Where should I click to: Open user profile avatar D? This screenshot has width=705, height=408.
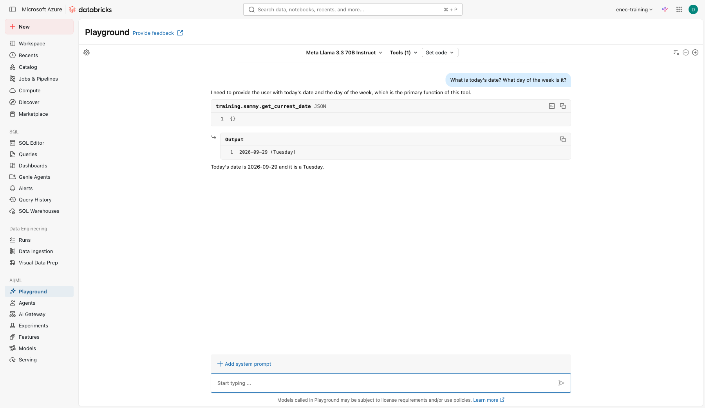693,9
